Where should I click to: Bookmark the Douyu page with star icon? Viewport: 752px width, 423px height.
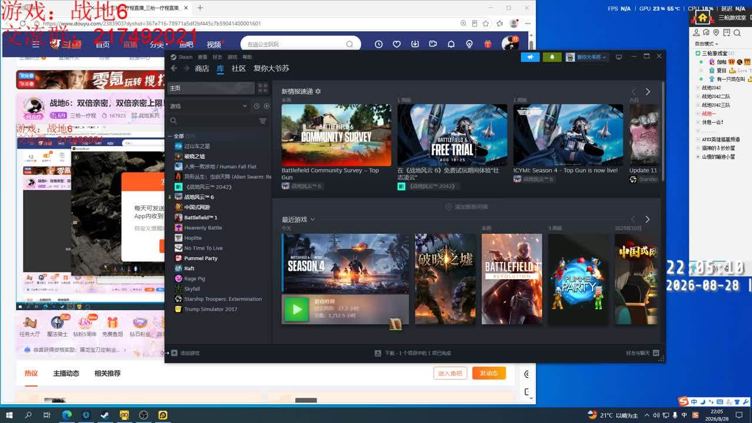(x=486, y=23)
